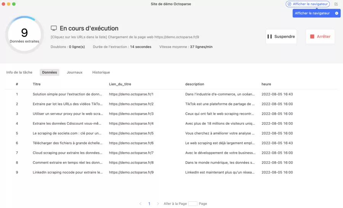Click time 2022-08-05 16:43 in row 1
This screenshot has width=343, height=208.
coord(277,94)
